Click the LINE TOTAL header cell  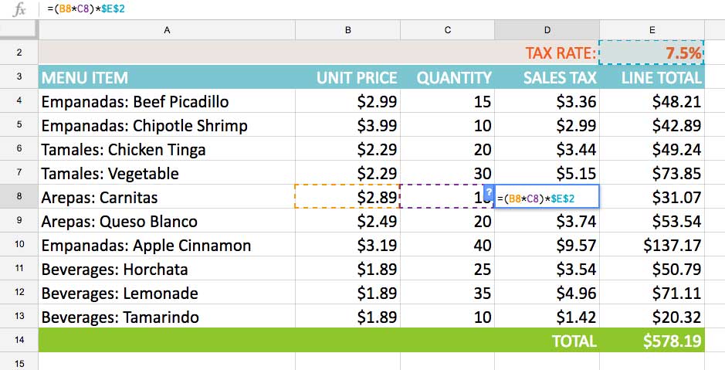(x=652, y=77)
